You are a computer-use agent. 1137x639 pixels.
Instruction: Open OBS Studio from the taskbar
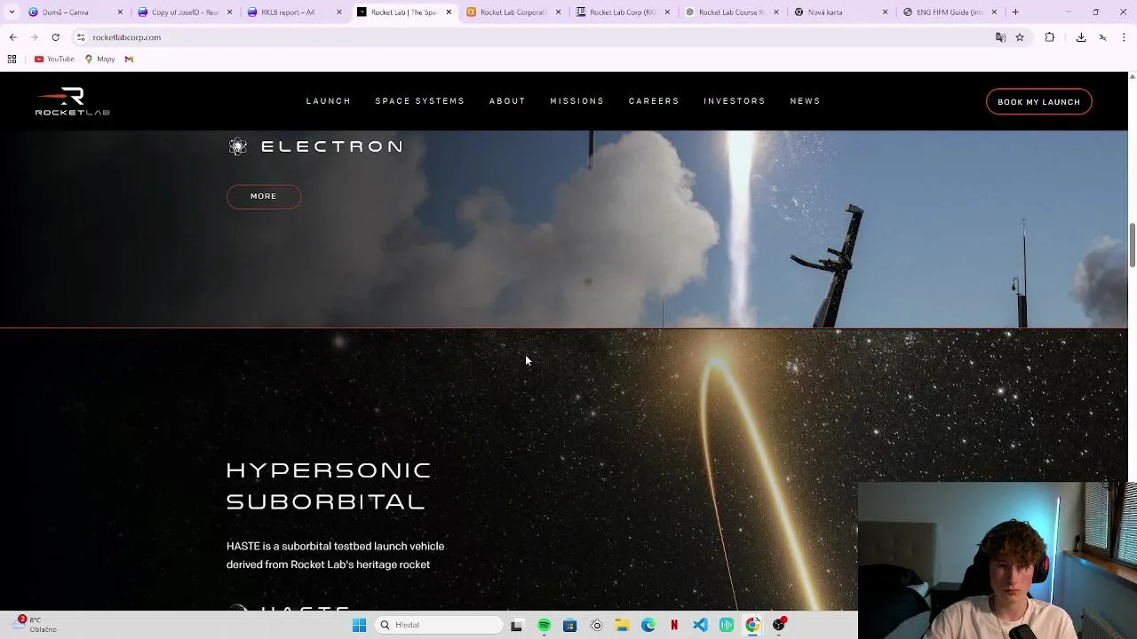pyautogui.click(x=779, y=625)
